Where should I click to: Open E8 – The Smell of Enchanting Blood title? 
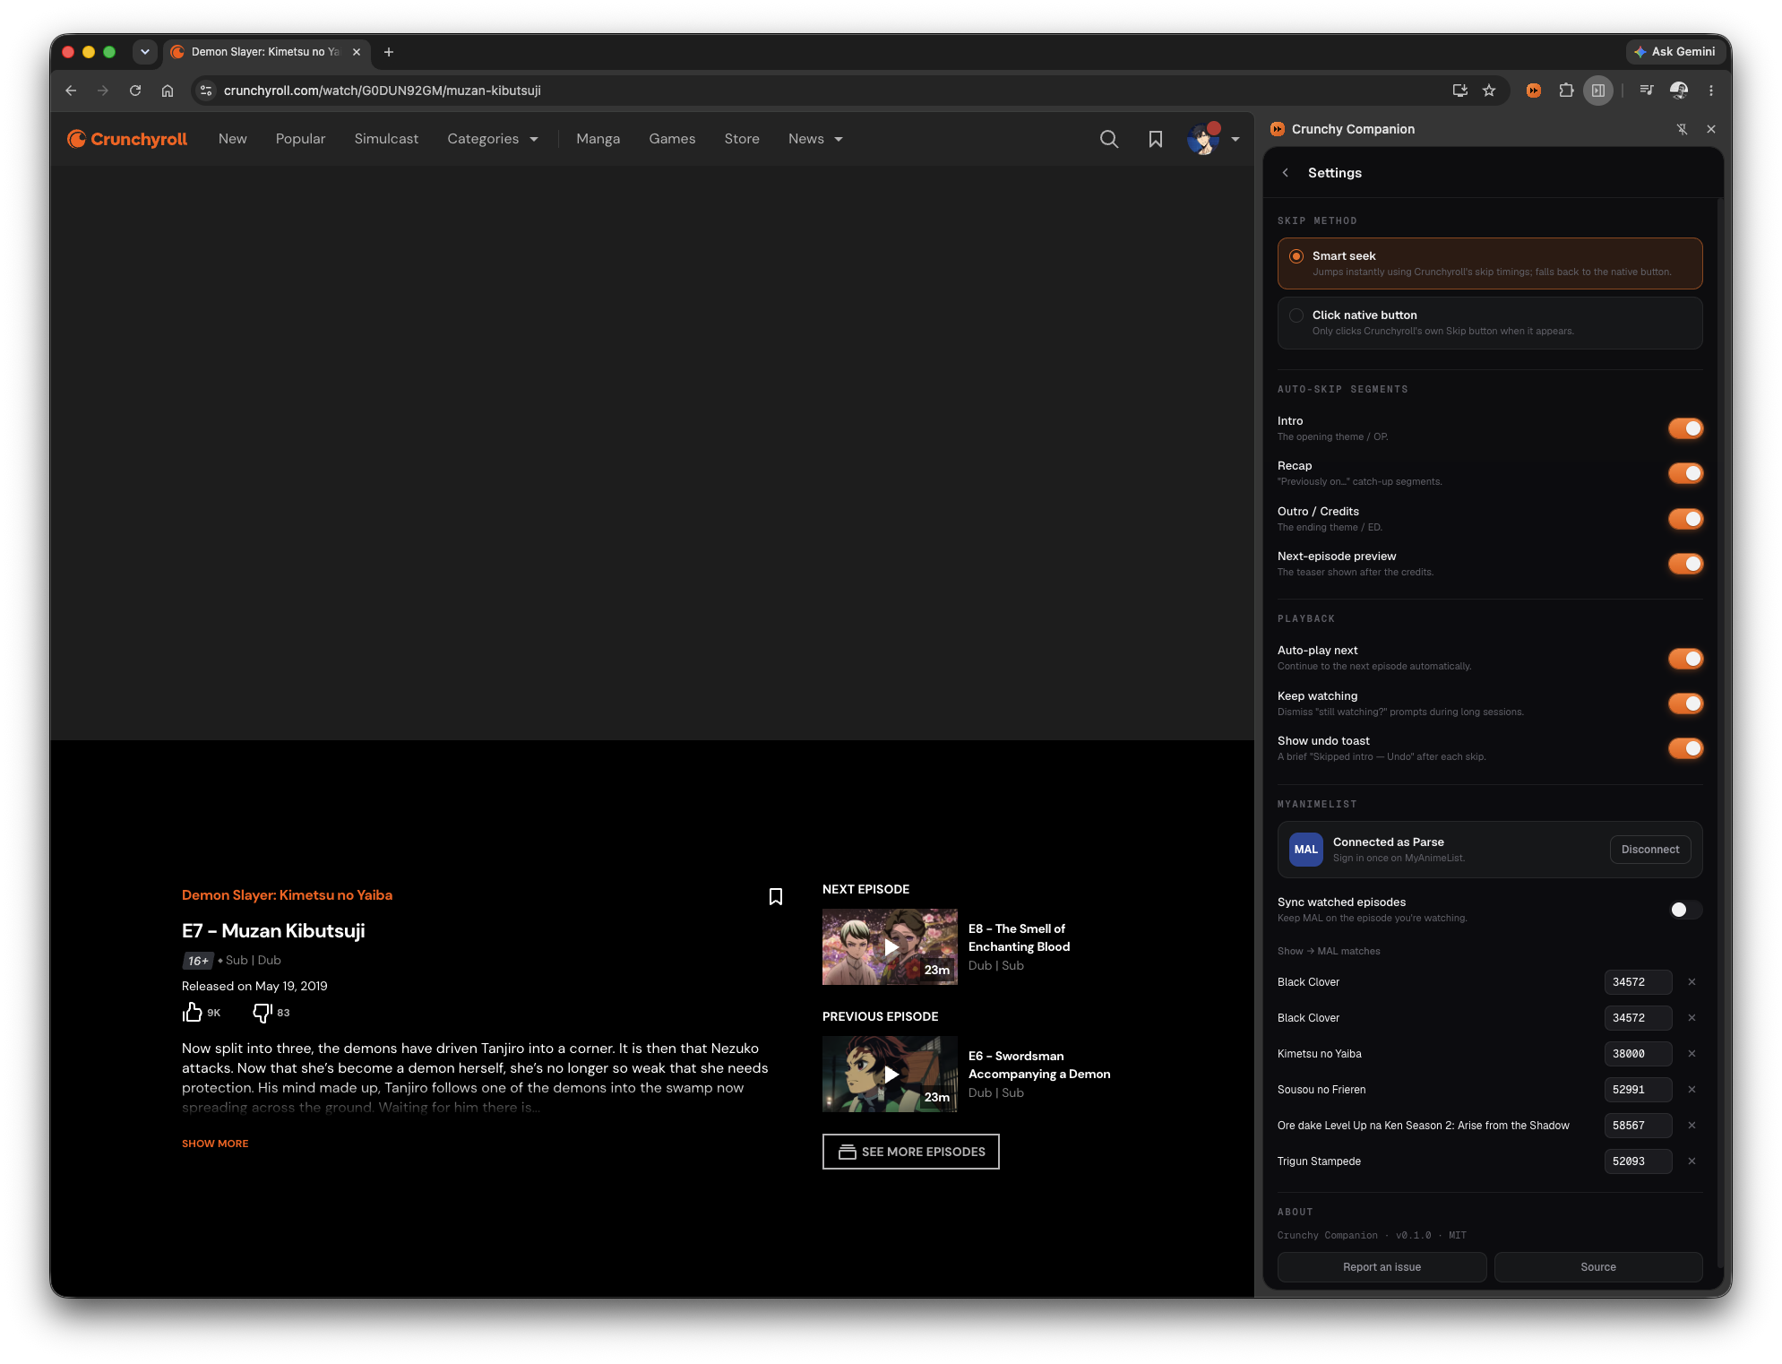(x=1020, y=938)
